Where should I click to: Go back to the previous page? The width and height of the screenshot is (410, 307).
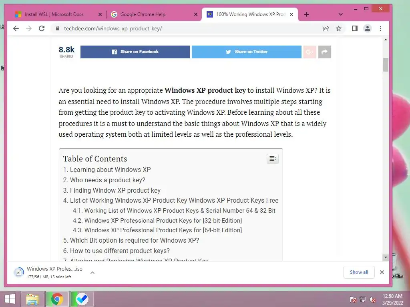pos(16,28)
